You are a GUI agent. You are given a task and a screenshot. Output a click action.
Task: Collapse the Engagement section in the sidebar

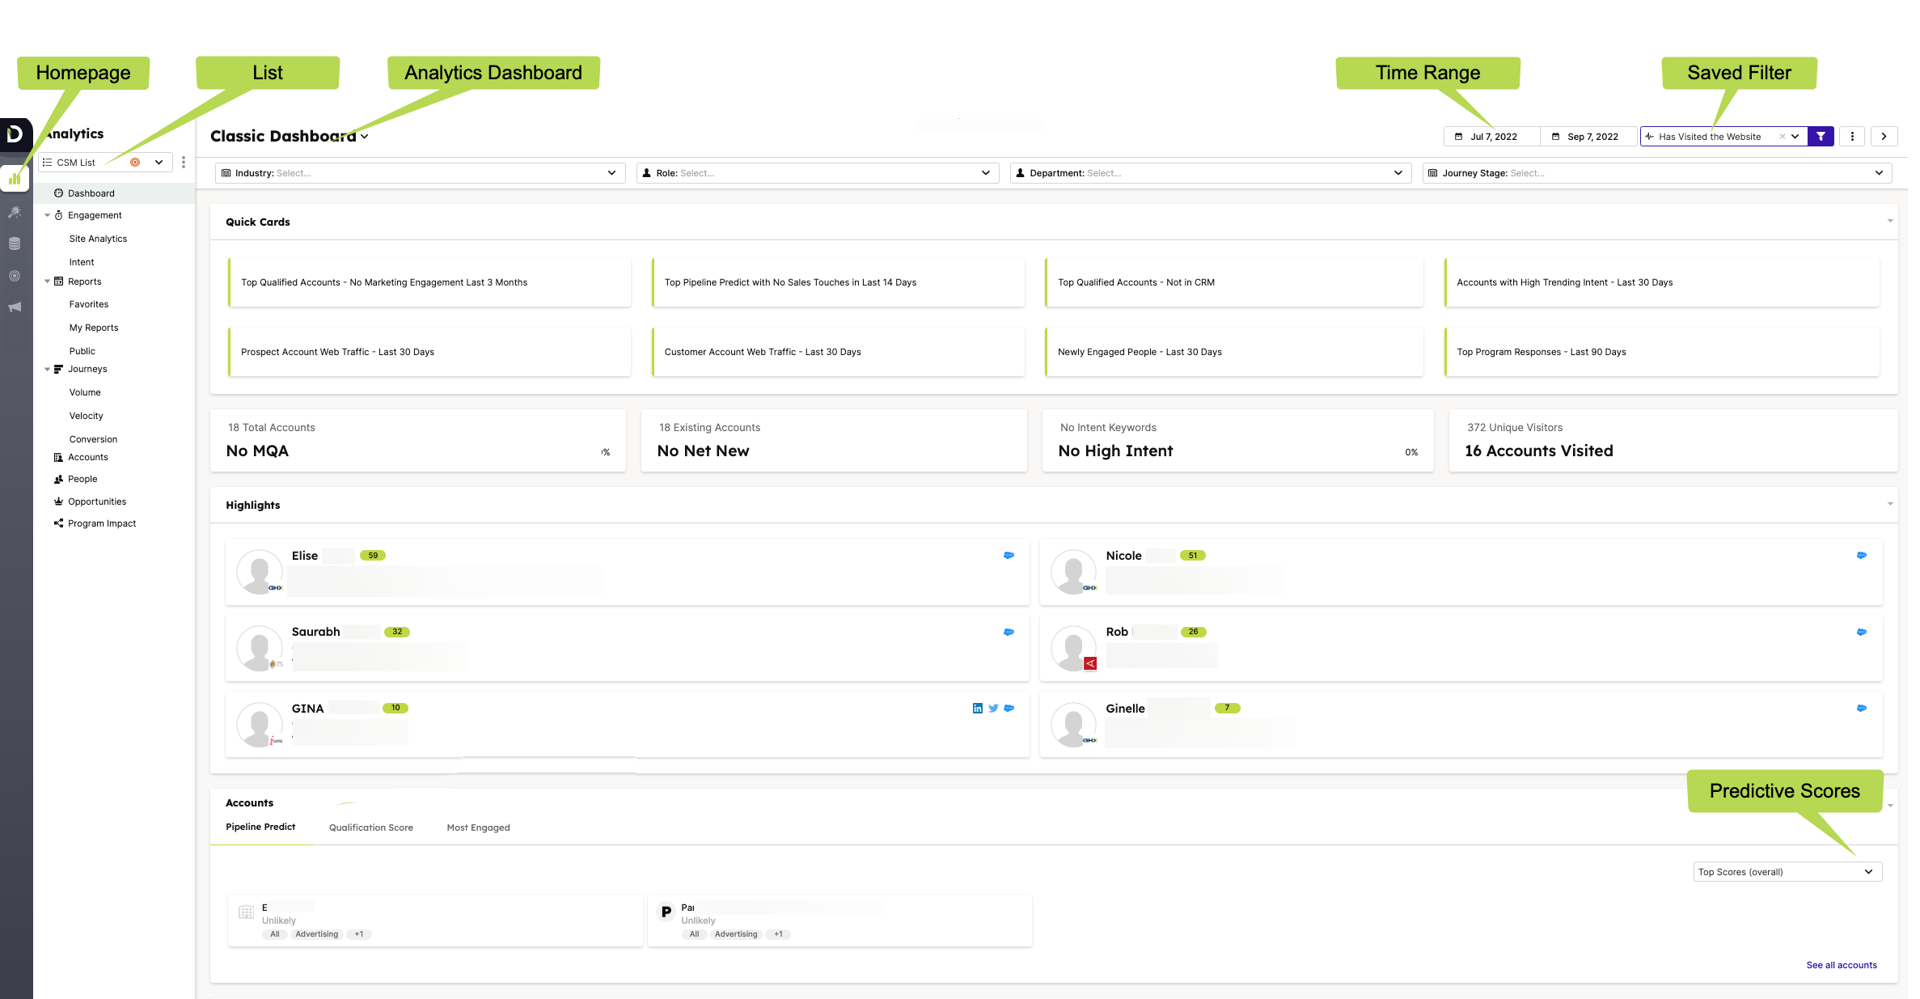(x=47, y=215)
